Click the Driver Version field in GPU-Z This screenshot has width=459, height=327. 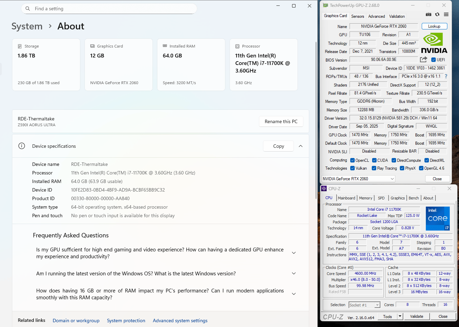pyautogui.click(x=398, y=118)
